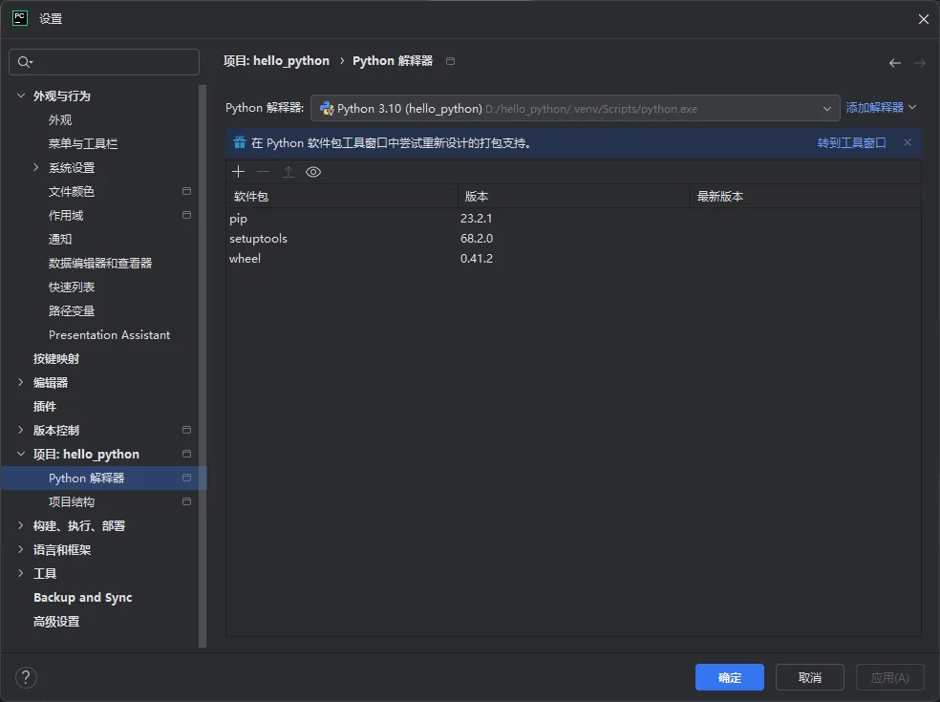
Task: Click project icon next to 项目: hello_python
Action: coord(186,454)
